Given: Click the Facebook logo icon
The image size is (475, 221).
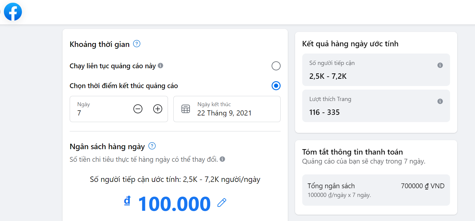Looking at the screenshot, I should (13, 12).
